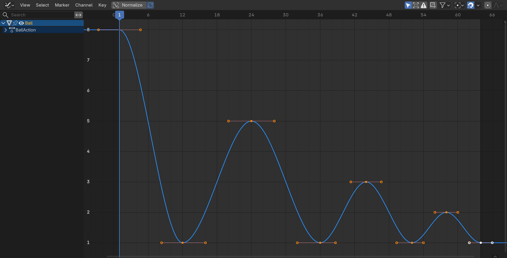Click left handle of frame 12 keyframe
507x258 pixels.
[162, 243]
